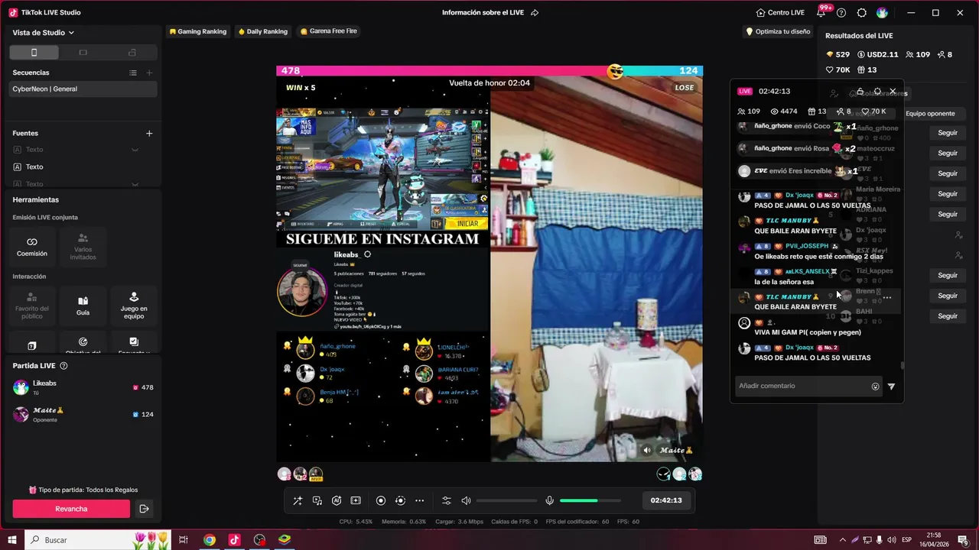Open the settings gear in title bar
The height and width of the screenshot is (550, 979).
862,12
